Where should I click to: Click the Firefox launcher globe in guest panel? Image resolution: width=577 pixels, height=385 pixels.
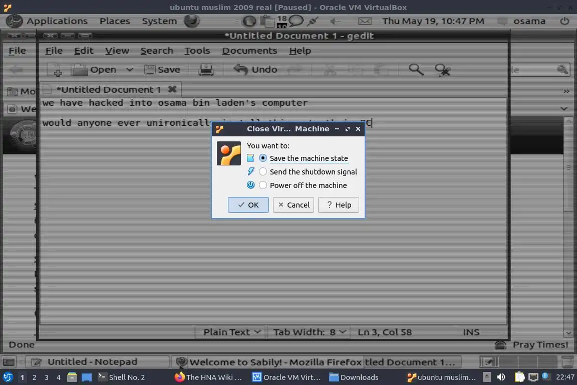pos(192,21)
